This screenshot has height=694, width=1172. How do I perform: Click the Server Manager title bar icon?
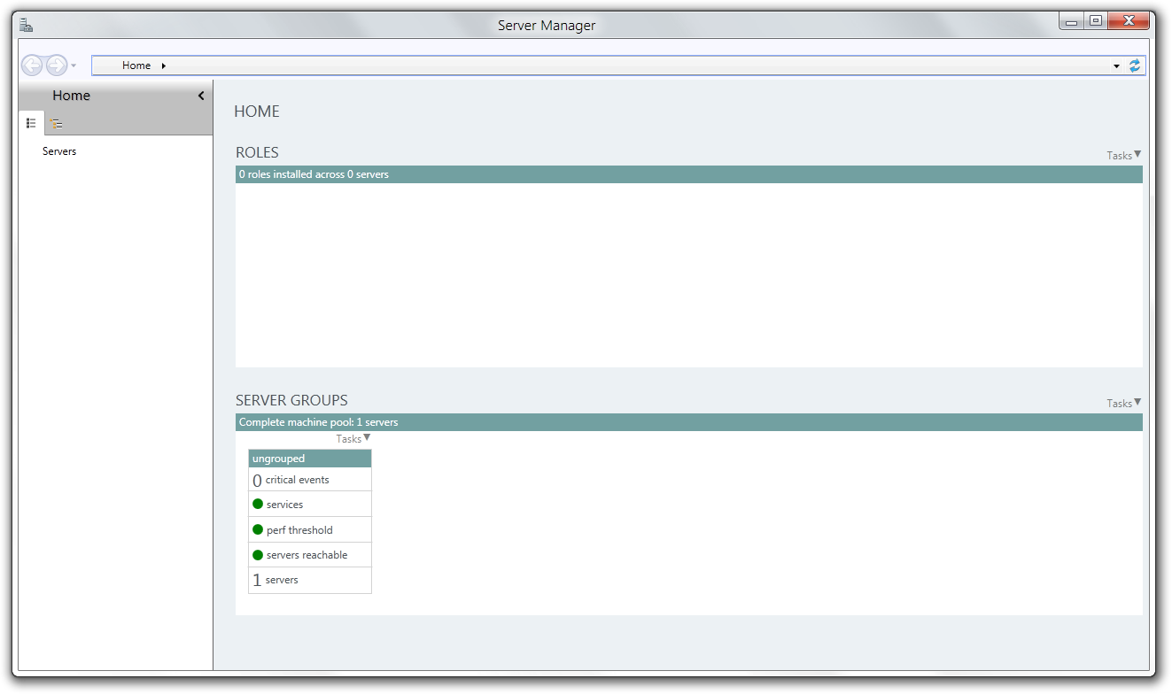pyautogui.click(x=27, y=25)
